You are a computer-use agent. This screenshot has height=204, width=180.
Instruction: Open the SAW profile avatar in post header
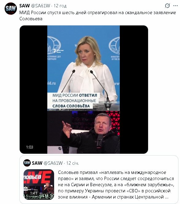coord(11,9)
